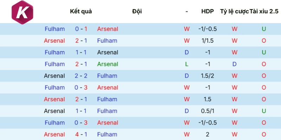Click the Tài xỉu 2.5 header
Viewport: 281px width, 140px height.
263,11
